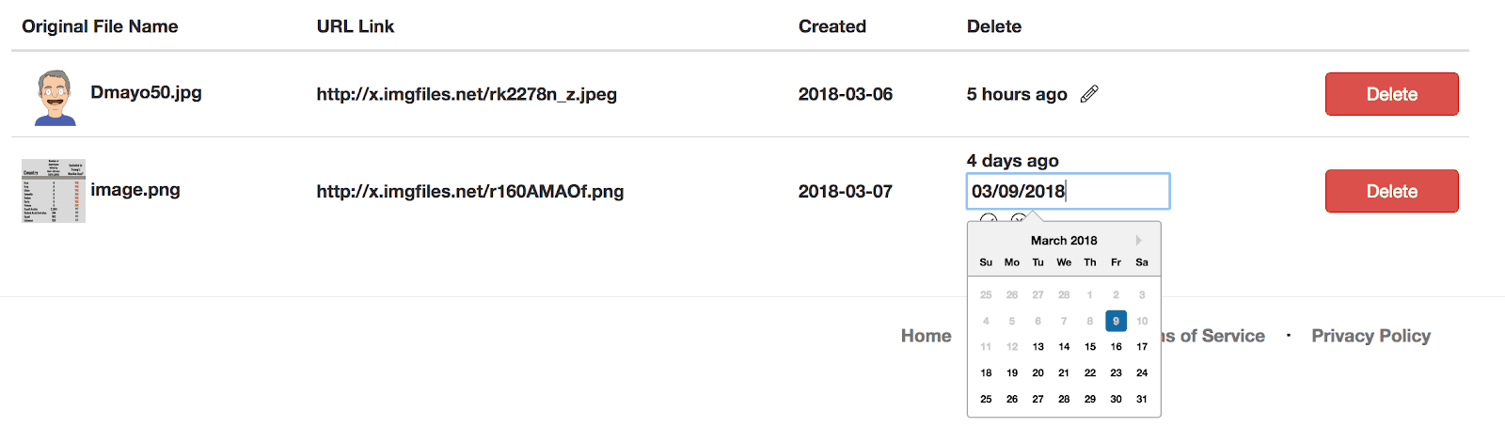Open the r160AMAOf.png URL link
The height and width of the screenshot is (427, 1505).
pyautogui.click(x=470, y=191)
